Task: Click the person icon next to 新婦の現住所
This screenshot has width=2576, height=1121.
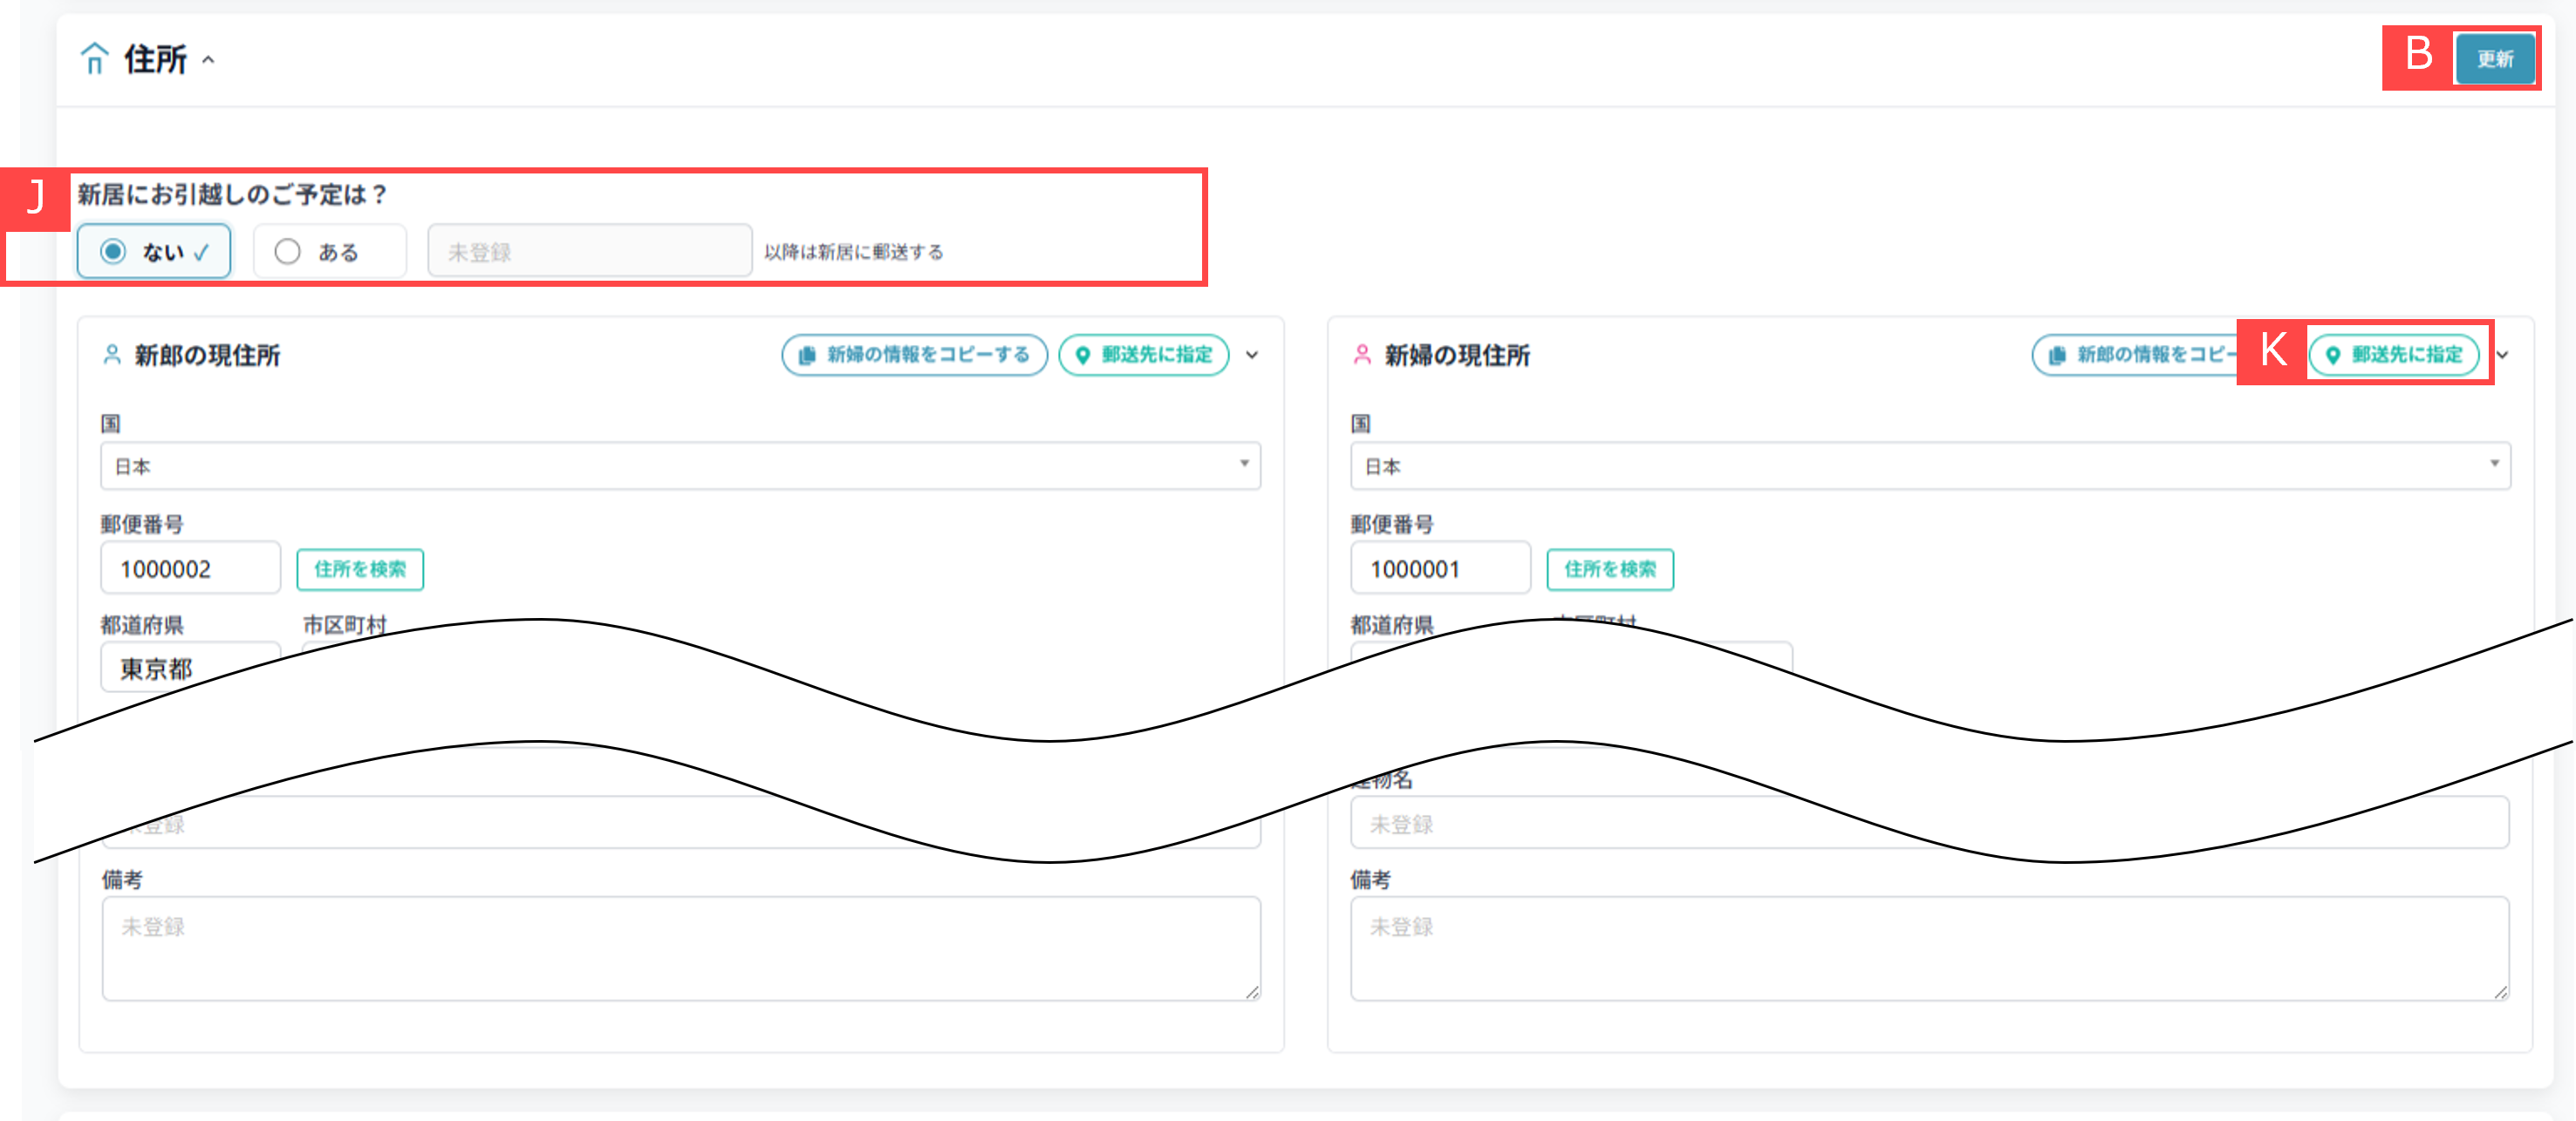Action: coord(1362,353)
